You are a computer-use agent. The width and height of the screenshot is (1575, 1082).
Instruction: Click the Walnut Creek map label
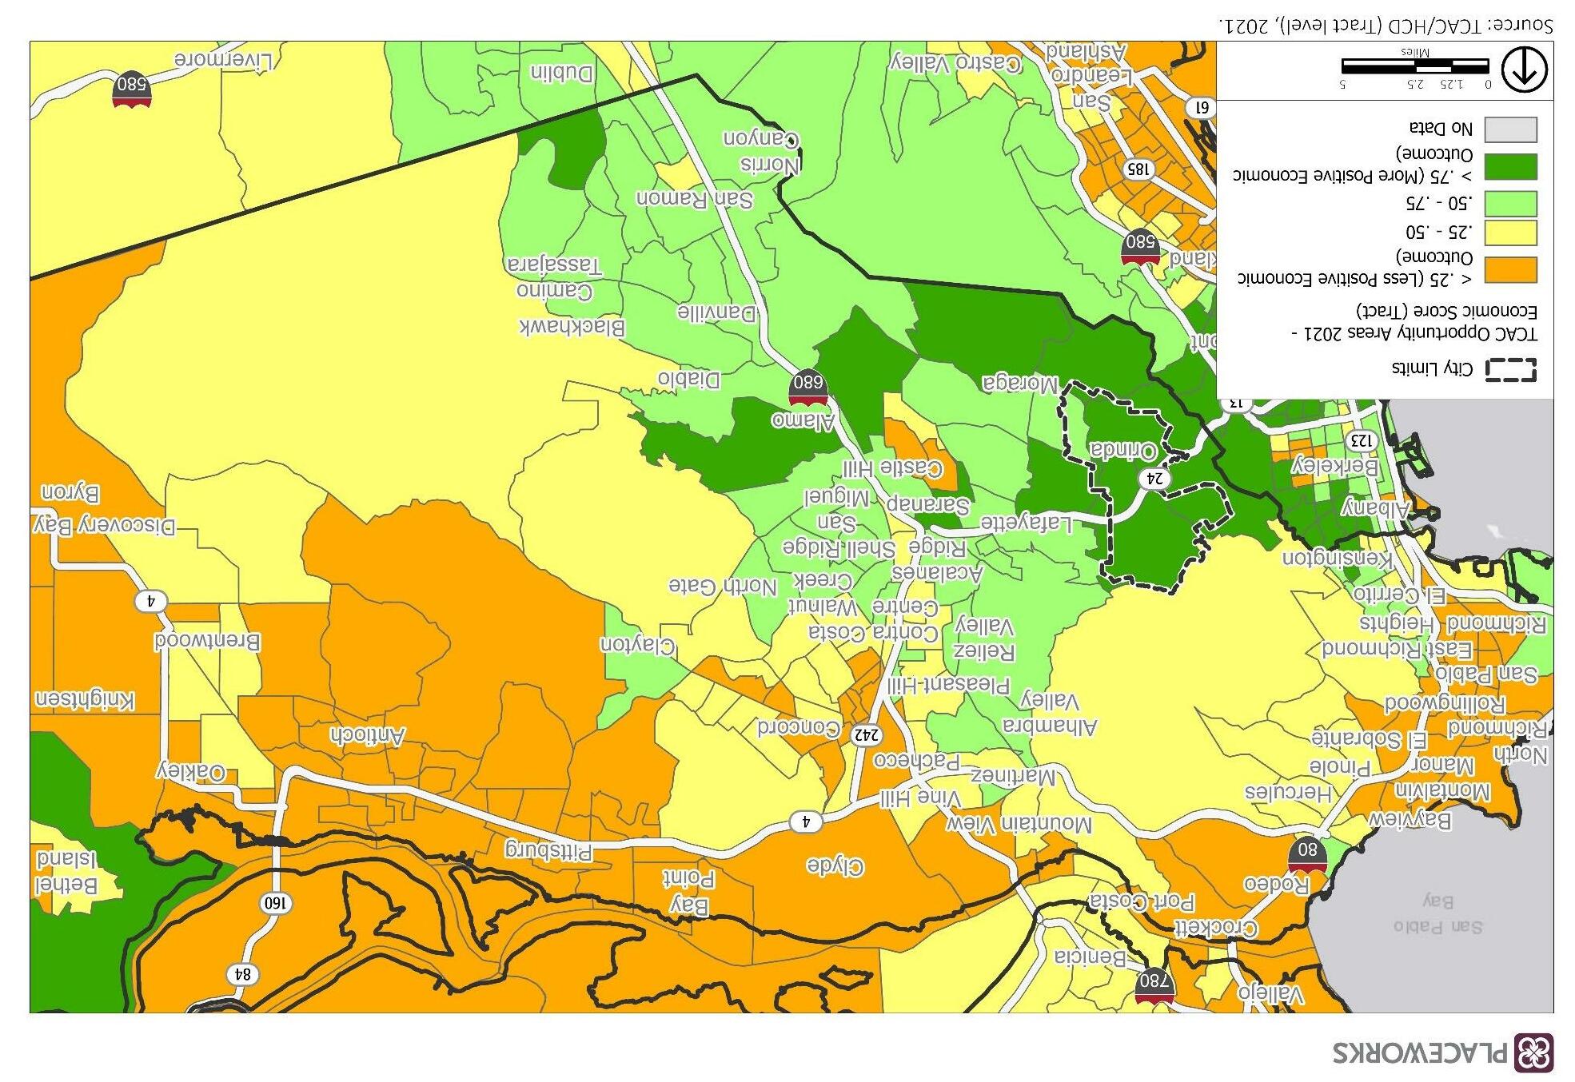(x=822, y=593)
